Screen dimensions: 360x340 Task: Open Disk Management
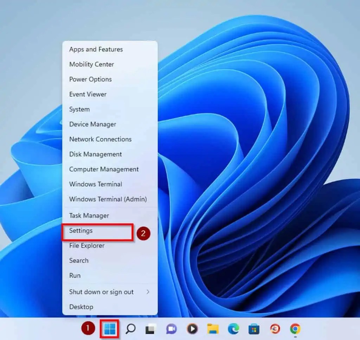coord(95,154)
